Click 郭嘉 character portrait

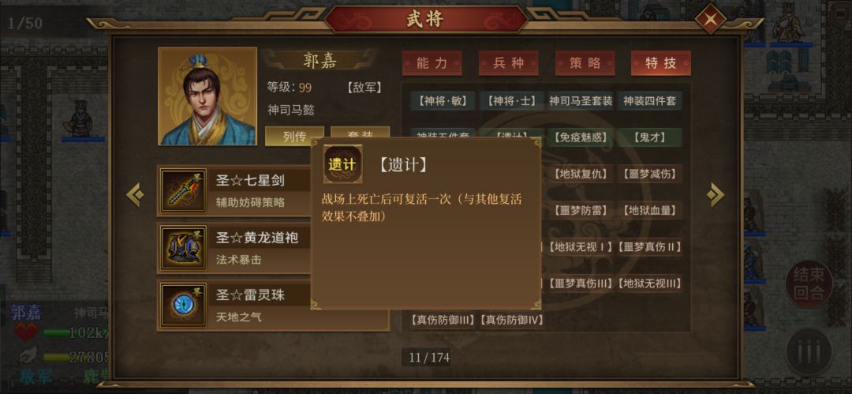coord(207,96)
